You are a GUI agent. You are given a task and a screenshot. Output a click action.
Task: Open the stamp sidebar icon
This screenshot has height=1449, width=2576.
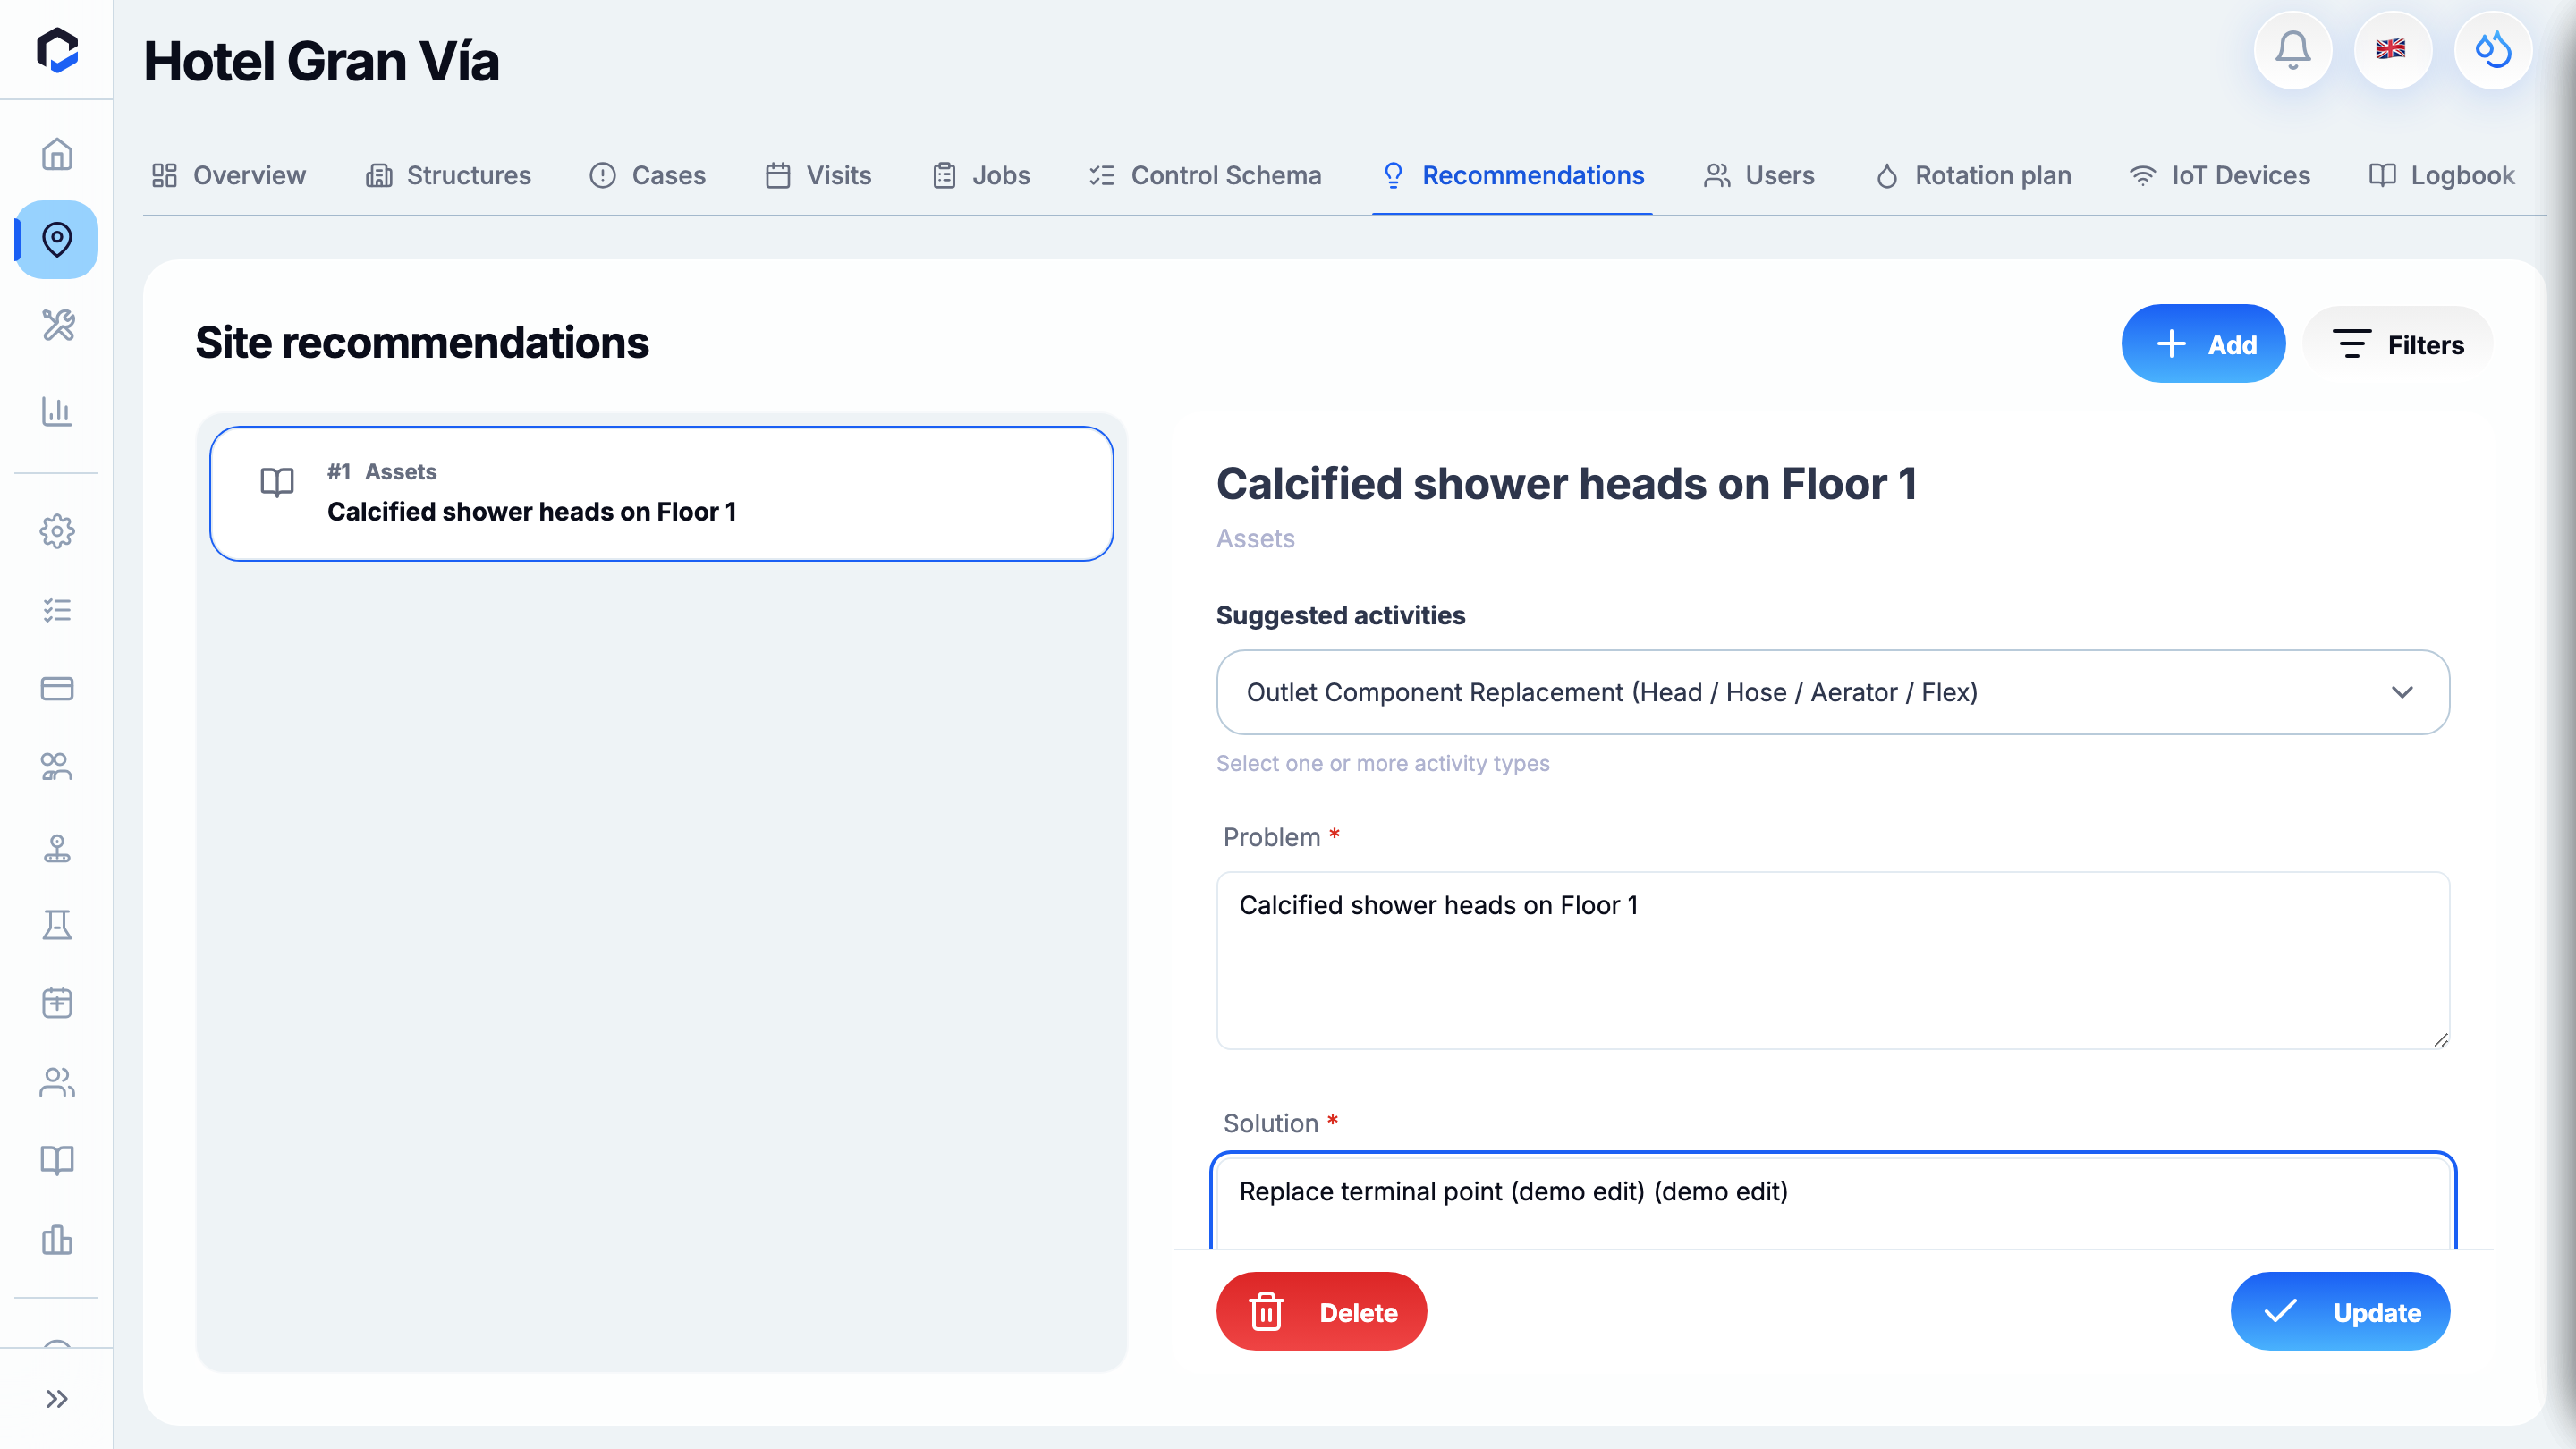click(x=57, y=847)
